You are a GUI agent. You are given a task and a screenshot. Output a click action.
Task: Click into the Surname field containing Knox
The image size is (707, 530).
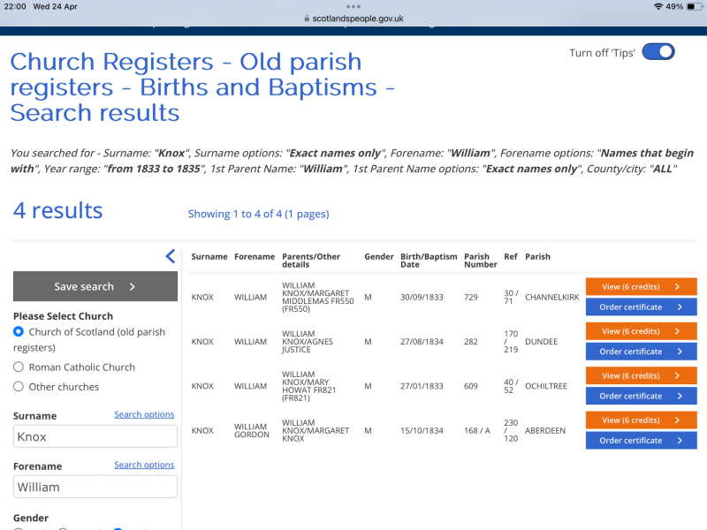tap(95, 436)
